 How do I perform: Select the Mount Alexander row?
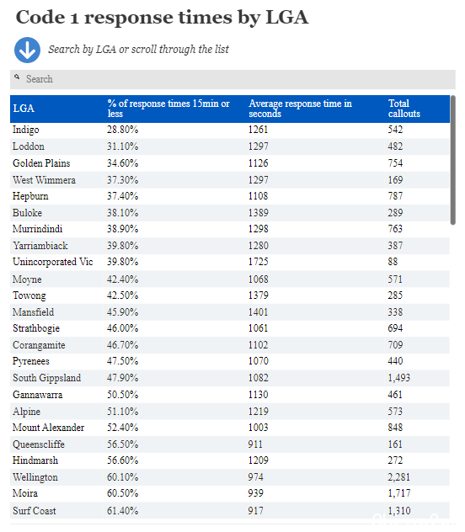[x=230, y=428]
